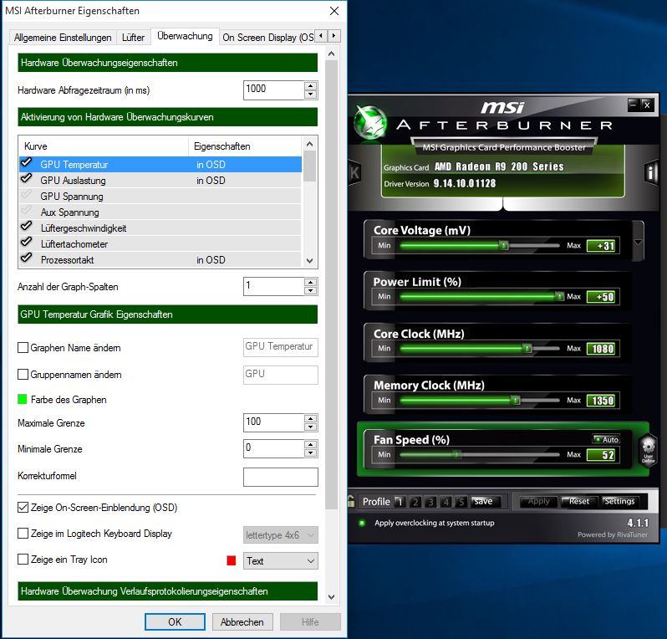Screen dimensions: 667x639
Task: Select profile slot 1
Action: click(x=400, y=502)
